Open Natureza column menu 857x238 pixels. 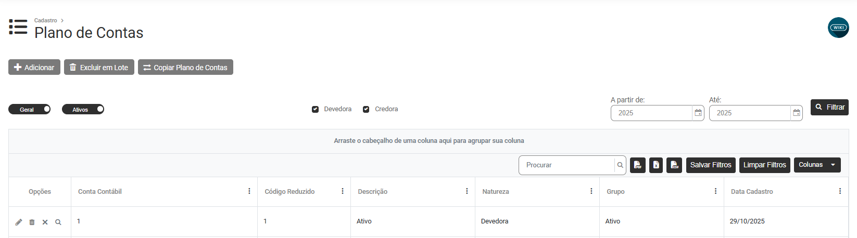[591, 191]
